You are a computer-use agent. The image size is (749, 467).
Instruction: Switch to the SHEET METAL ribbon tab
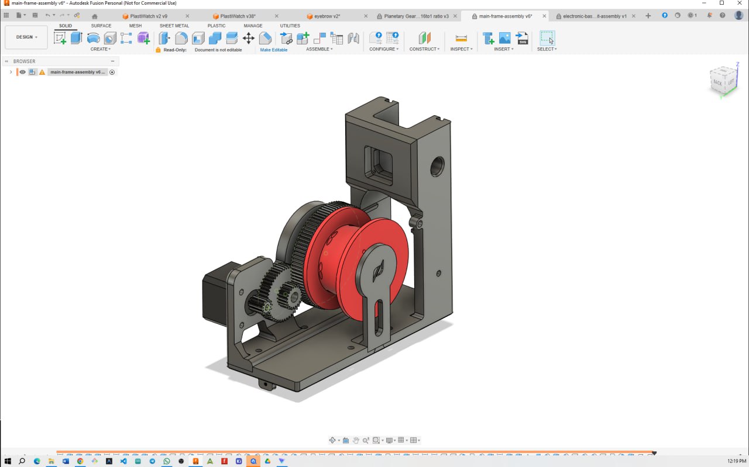[174, 26]
